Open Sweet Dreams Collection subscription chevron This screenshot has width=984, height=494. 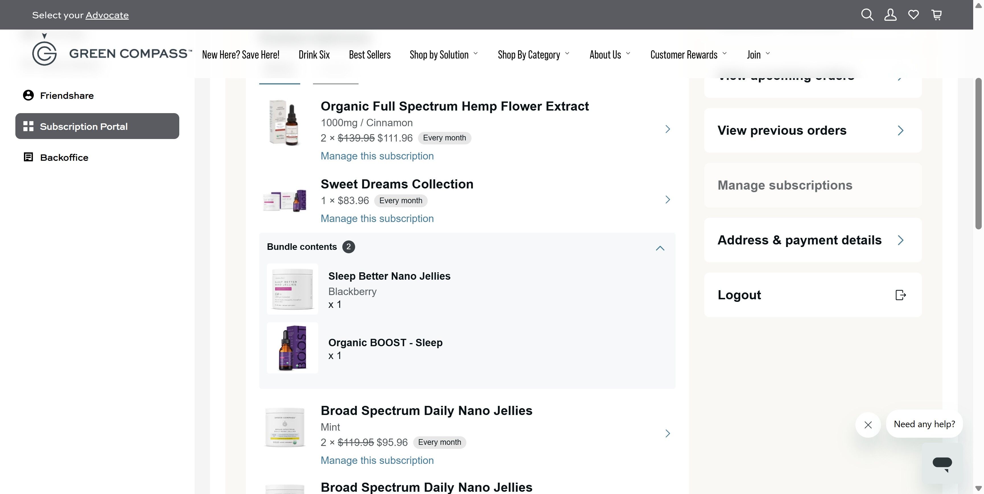coord(668,200)
